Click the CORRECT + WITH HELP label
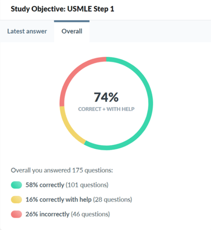 [106, 109]
